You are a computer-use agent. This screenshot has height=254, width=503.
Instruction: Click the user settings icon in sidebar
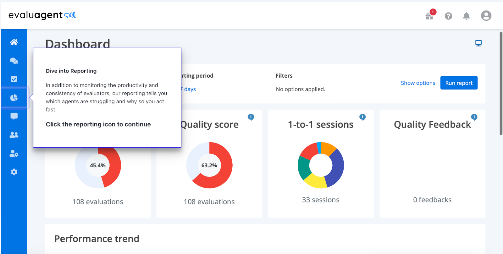14,154
